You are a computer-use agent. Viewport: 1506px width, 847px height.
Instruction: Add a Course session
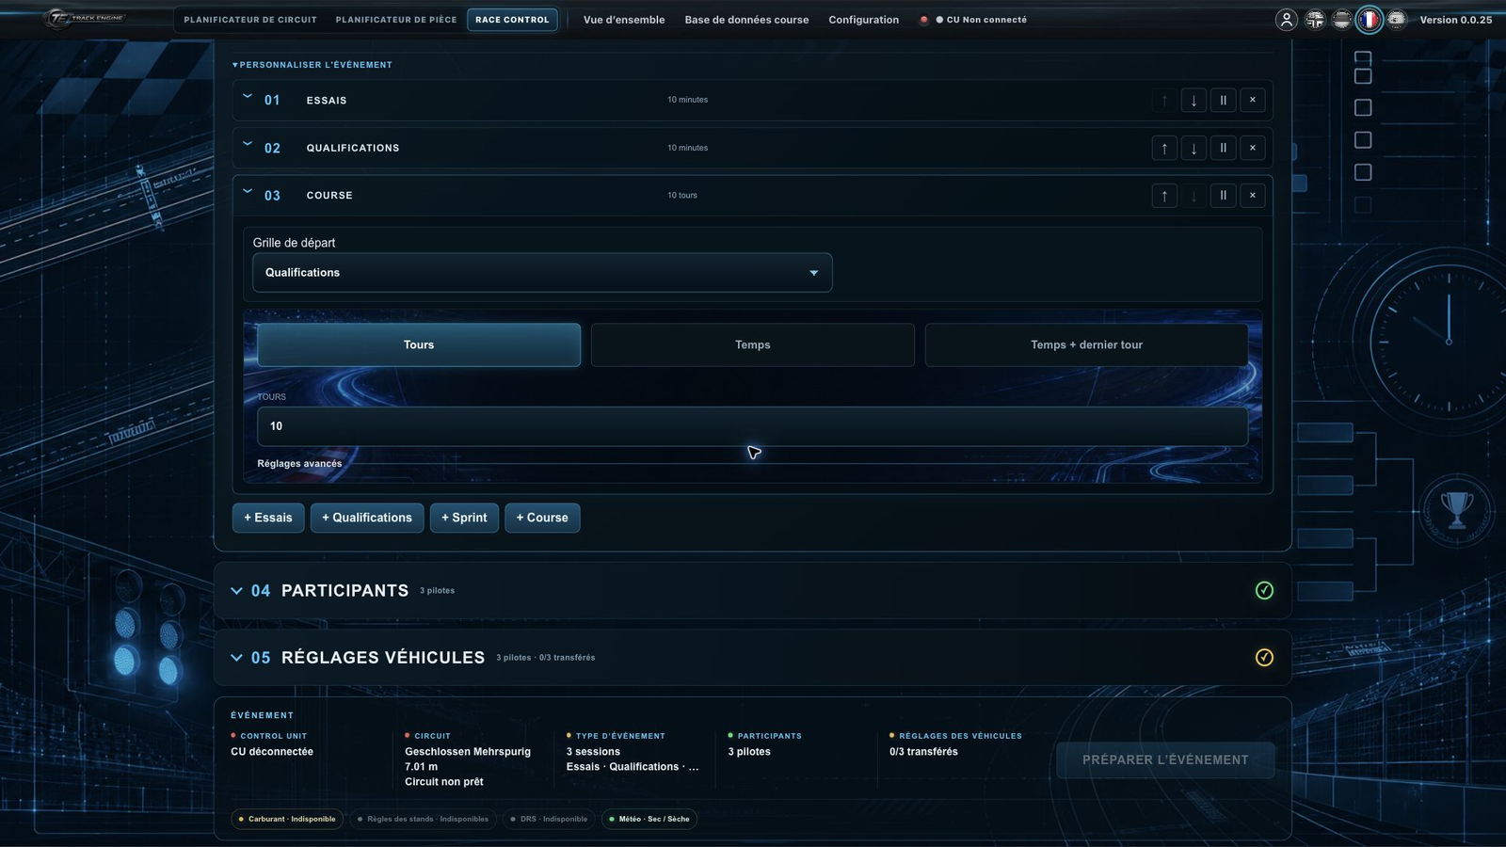(542, 518)
